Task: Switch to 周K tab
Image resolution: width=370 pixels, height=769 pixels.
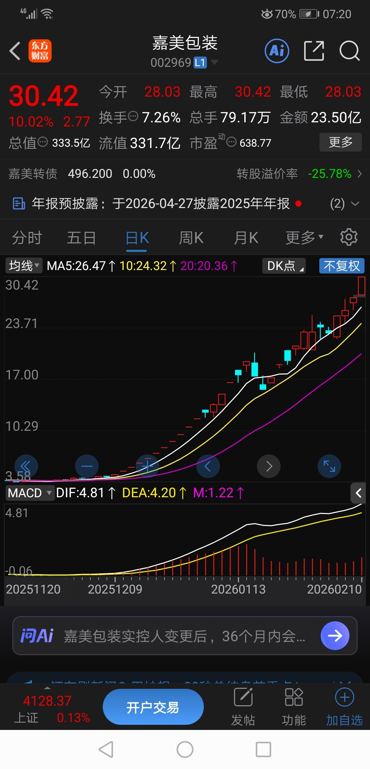Action: click(191, 237)
